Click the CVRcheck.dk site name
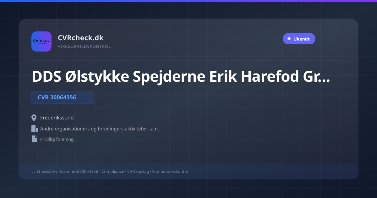This screenshot has width=377, height=198. coord(81,38)
